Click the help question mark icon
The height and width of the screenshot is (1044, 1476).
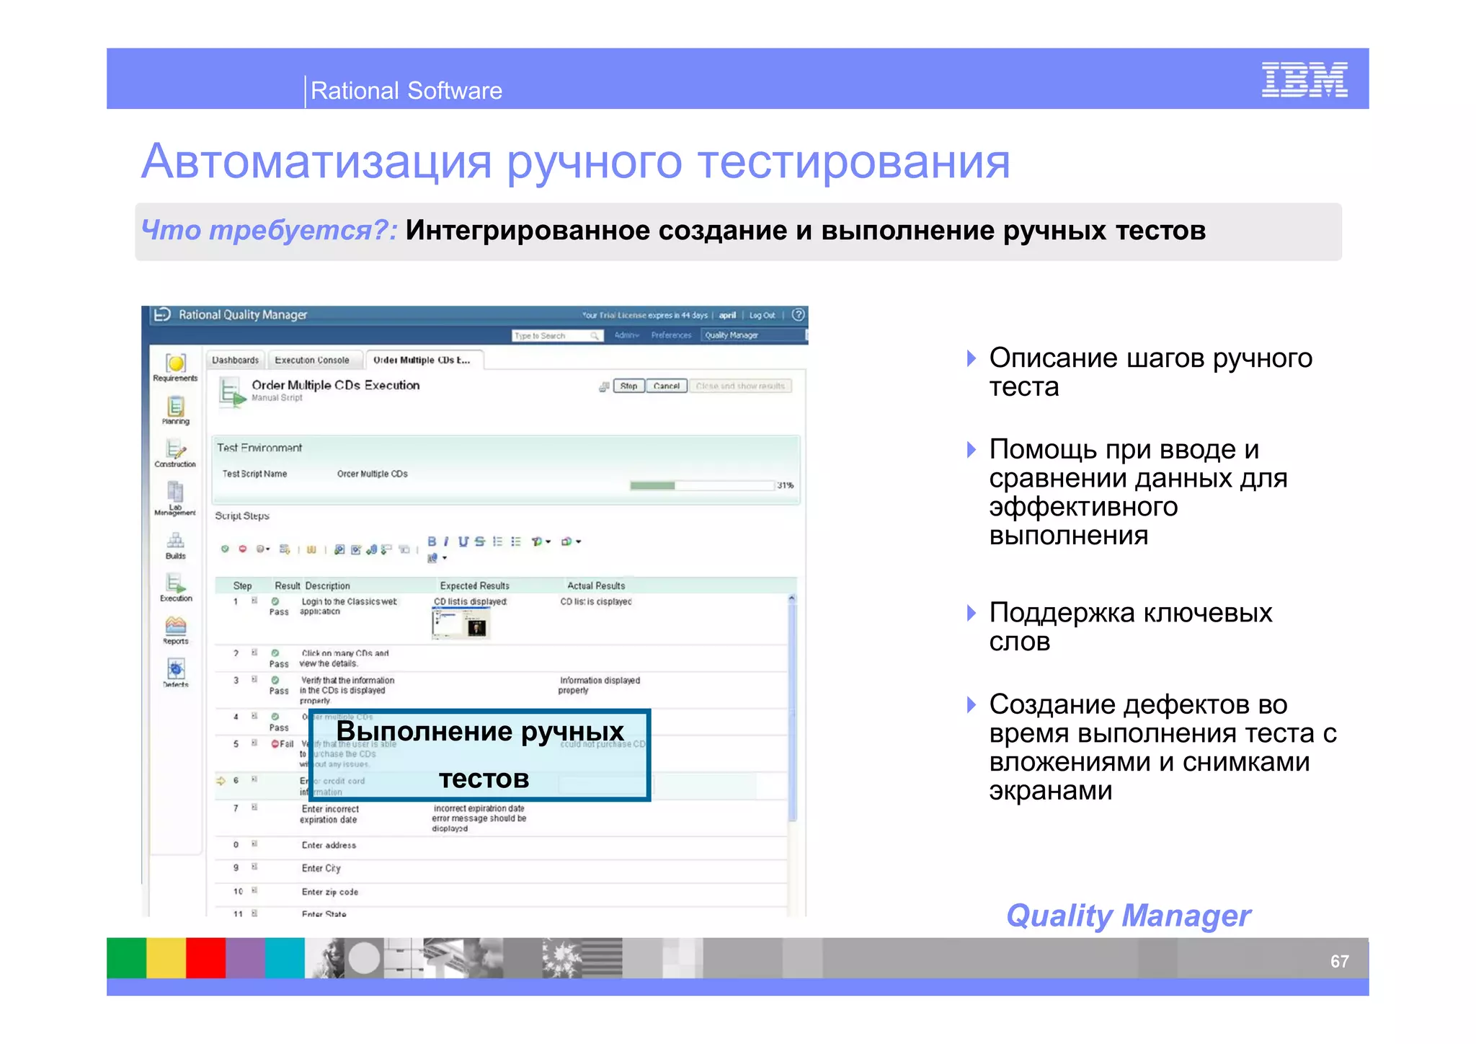798,315
